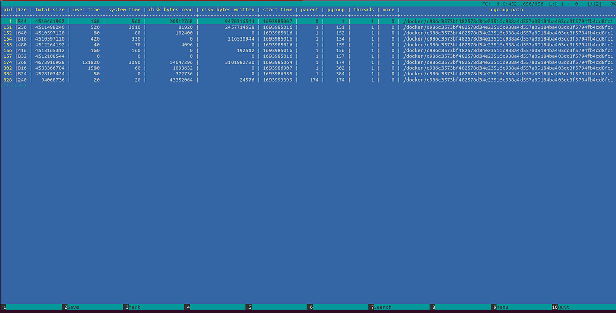
Task: Click the nice column header
Action: [388, 9]
